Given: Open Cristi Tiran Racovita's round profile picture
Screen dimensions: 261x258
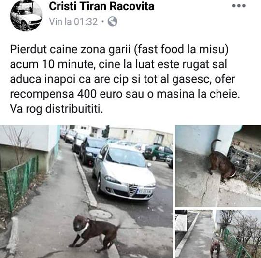Looking at the screenshot, I should (26, 15).
